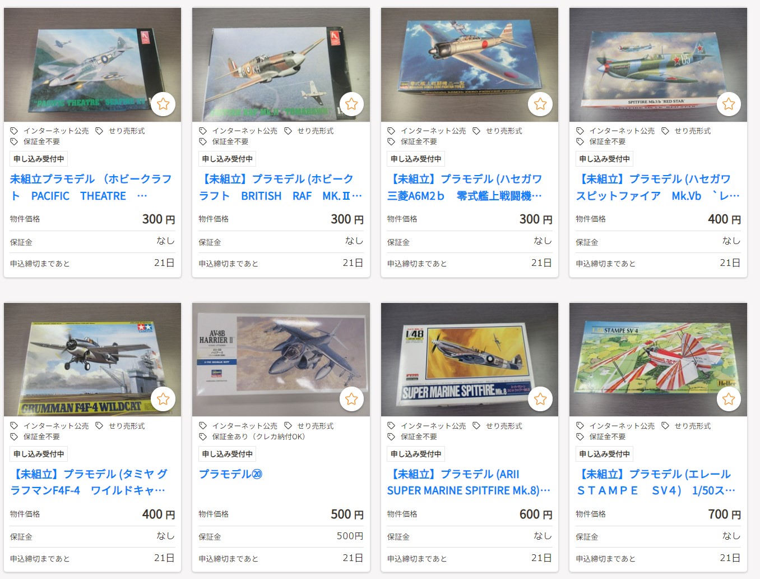Viewport: 760px width, 579px height.
Task: Click the Grumman F4F-4 Wildcat box photo
Action: click(x=92, y=360)
